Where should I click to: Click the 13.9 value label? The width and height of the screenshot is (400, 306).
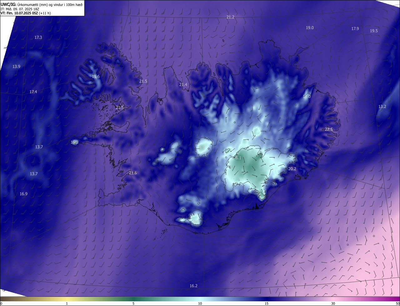click(x=16, y=67)
